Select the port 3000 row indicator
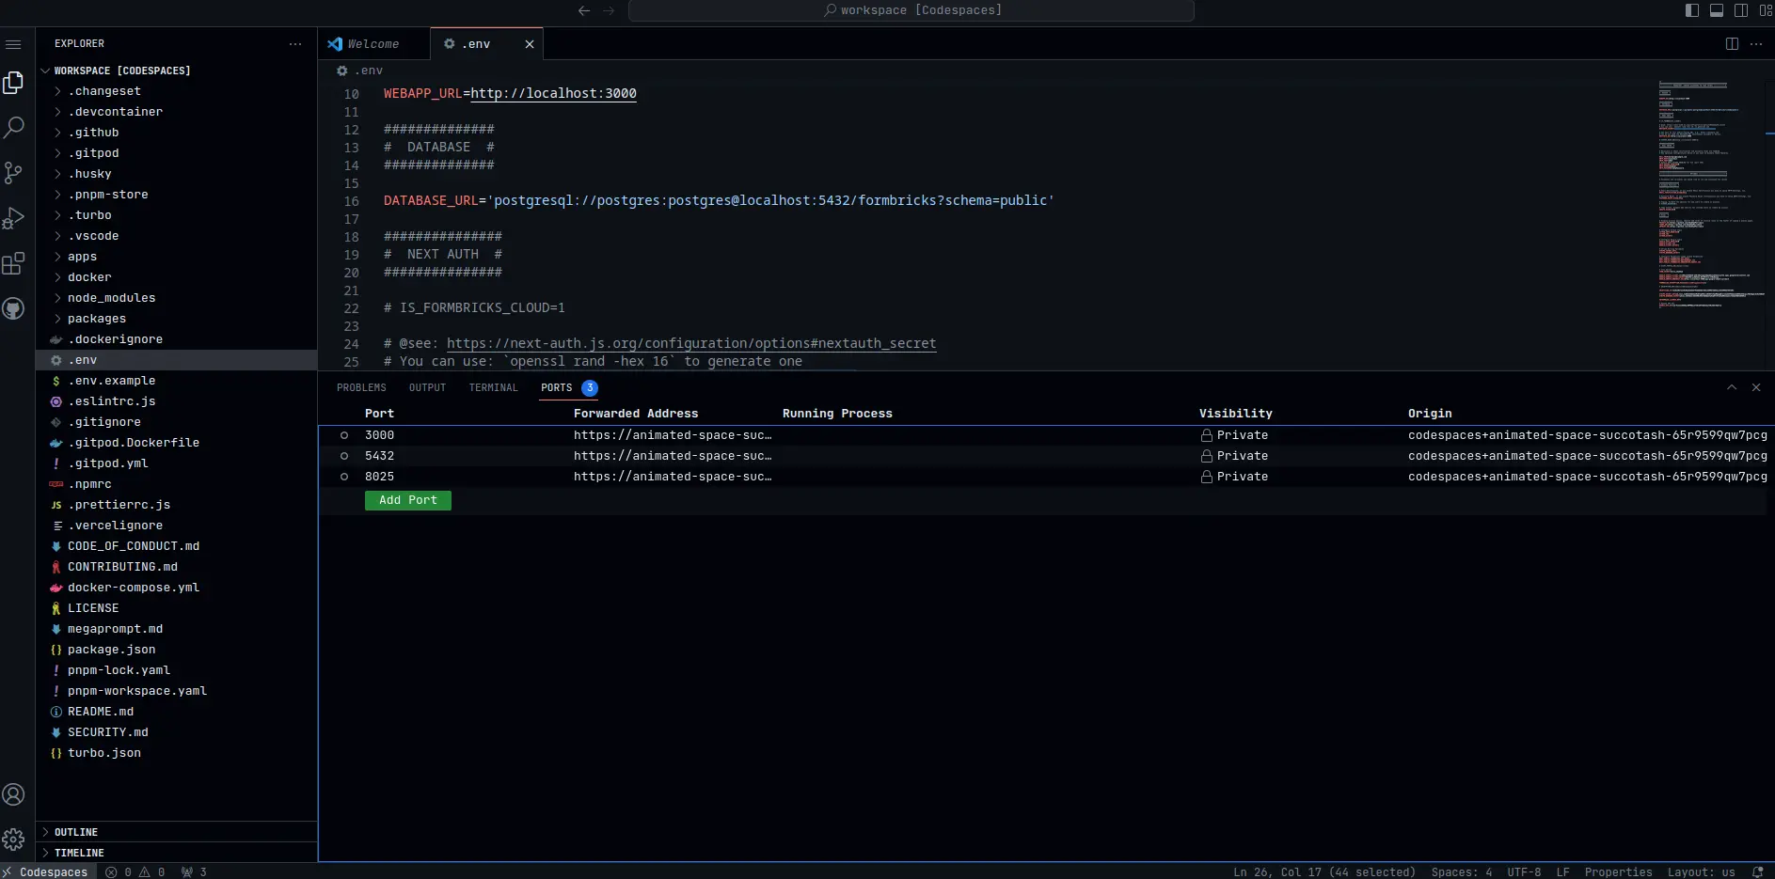 (344, 435)
